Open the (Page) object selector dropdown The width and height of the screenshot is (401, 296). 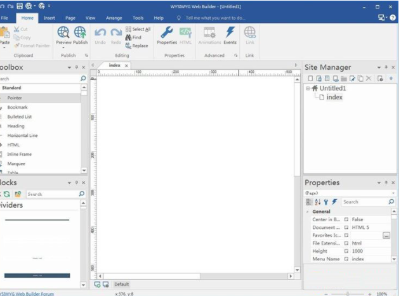[393, 193]
